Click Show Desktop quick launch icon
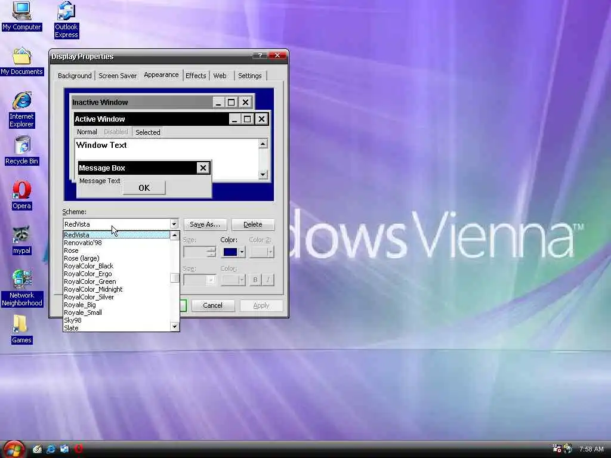611x458 pixels. pos(38,449)
